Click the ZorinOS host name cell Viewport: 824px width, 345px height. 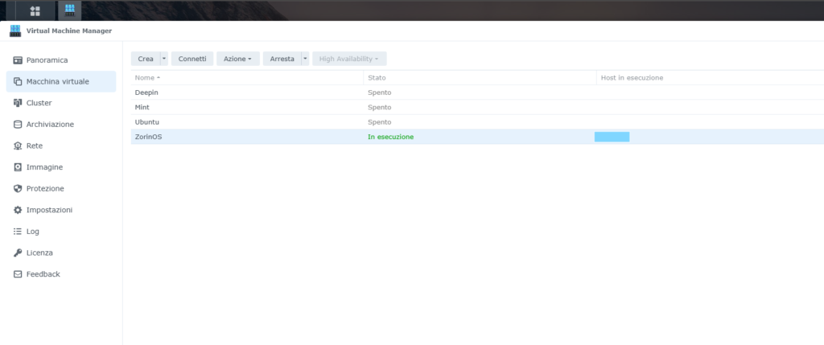(x=612, y=137)
